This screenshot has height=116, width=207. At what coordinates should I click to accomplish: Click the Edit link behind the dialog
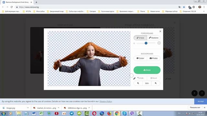(x=168, y=79)
